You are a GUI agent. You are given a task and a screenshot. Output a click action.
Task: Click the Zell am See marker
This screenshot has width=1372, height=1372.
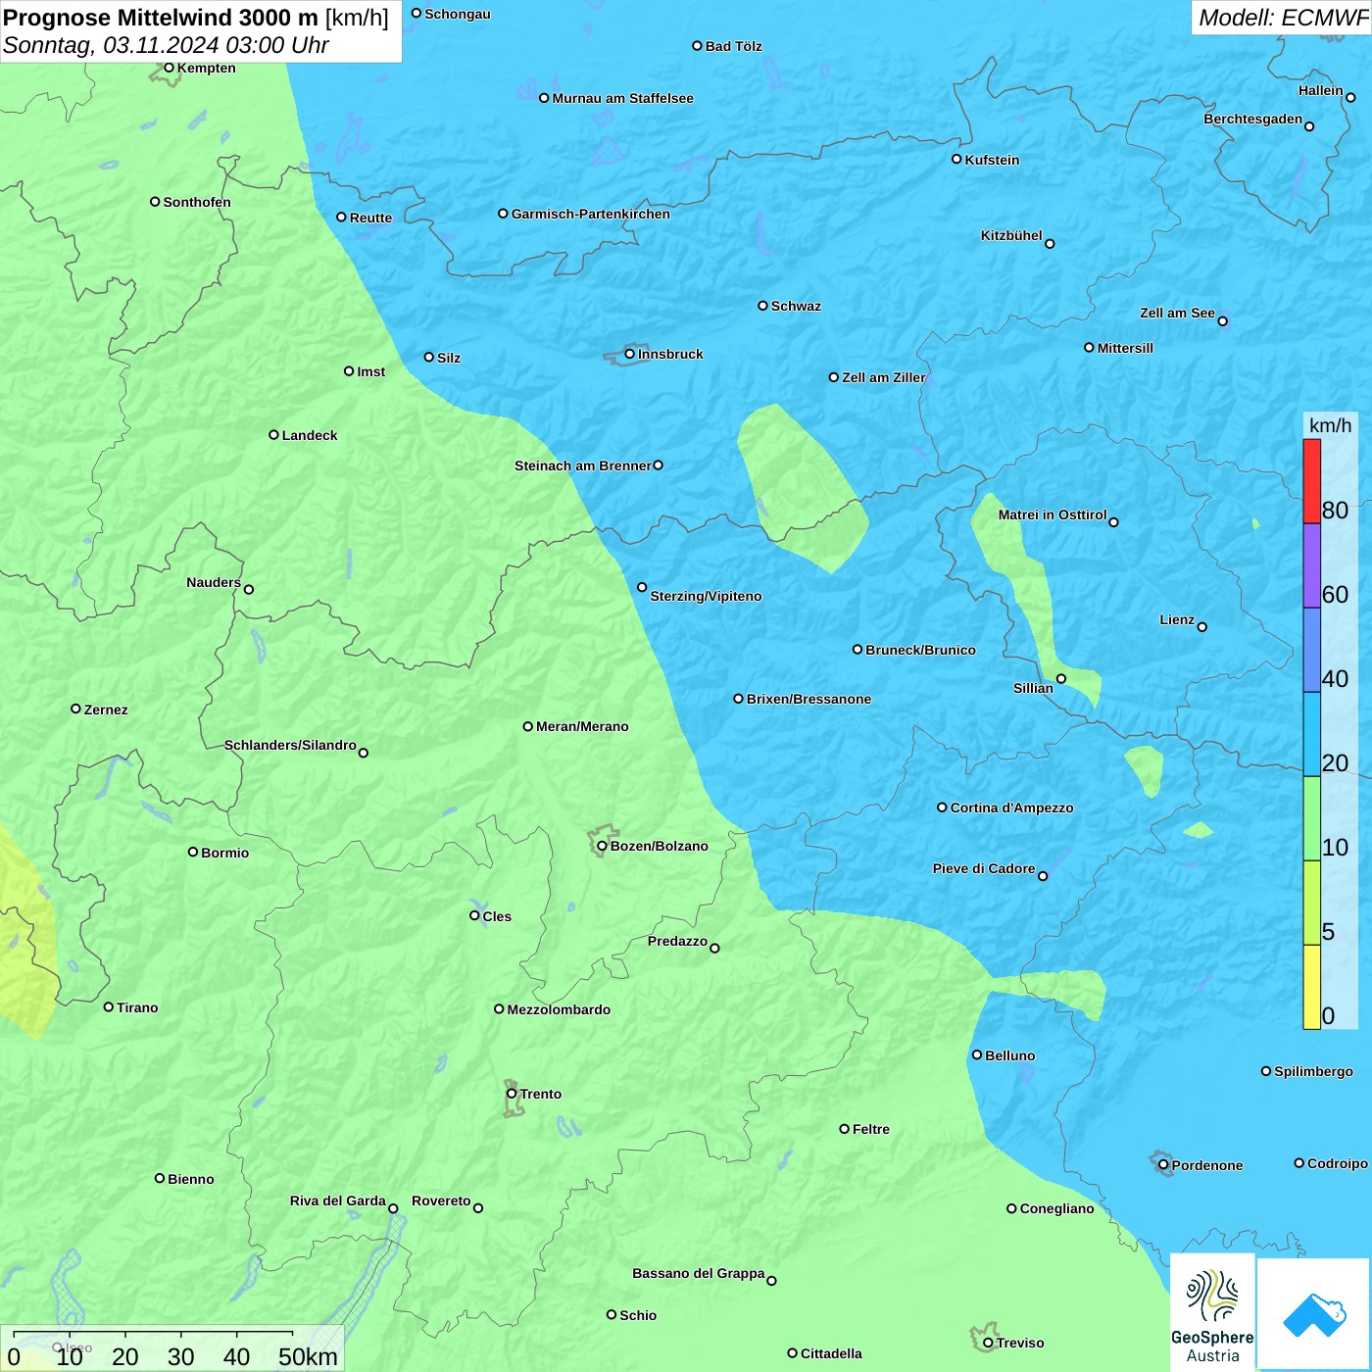[1222, 321]
